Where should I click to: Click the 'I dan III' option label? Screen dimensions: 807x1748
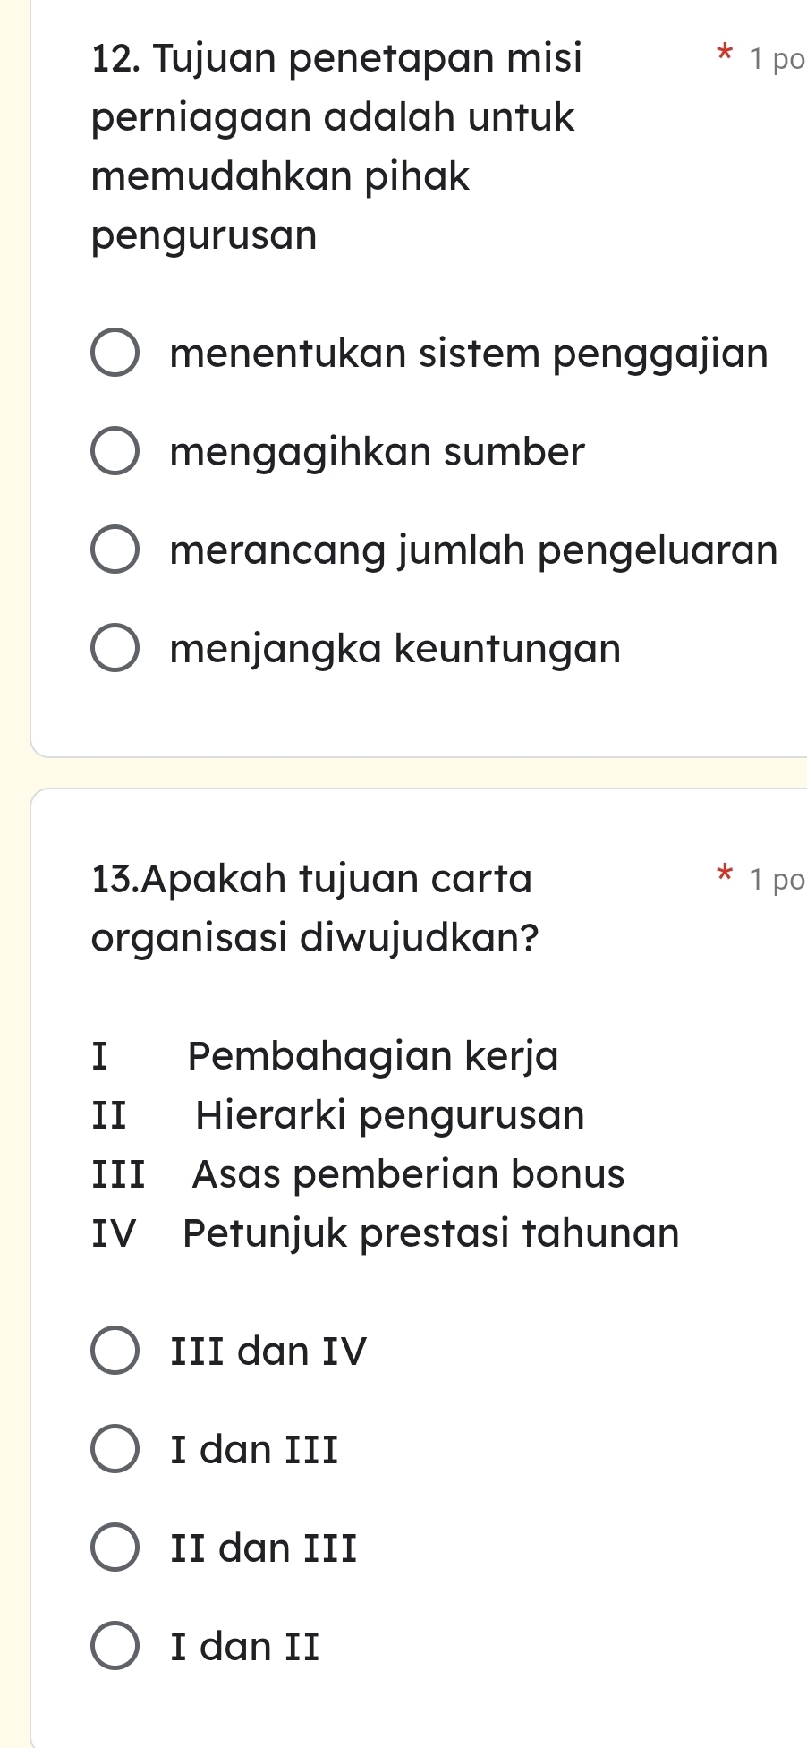pos(255,1449)
